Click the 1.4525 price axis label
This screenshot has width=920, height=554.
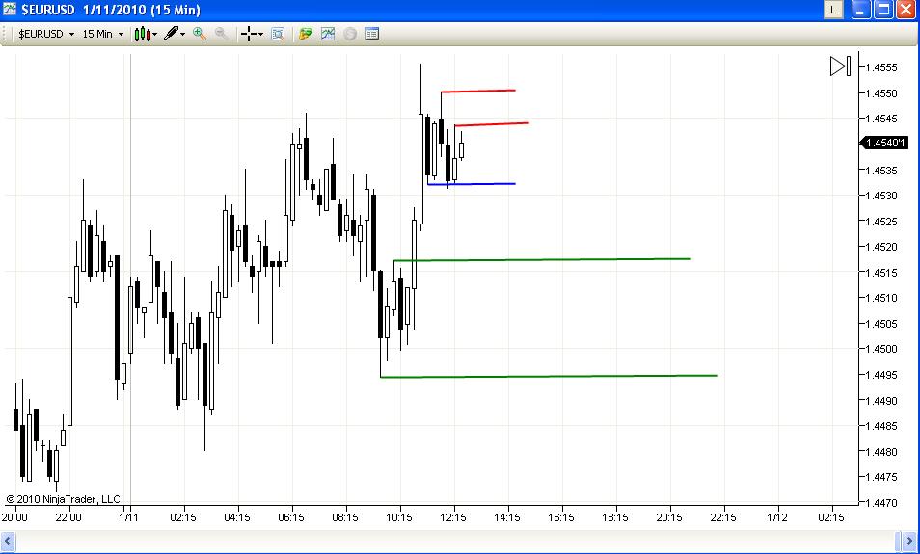pos(881,221)
